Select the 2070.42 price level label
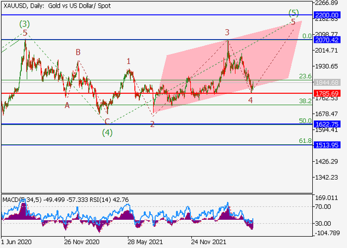The width and height of the screenshot is (347, 248). (x=327, y=40)
